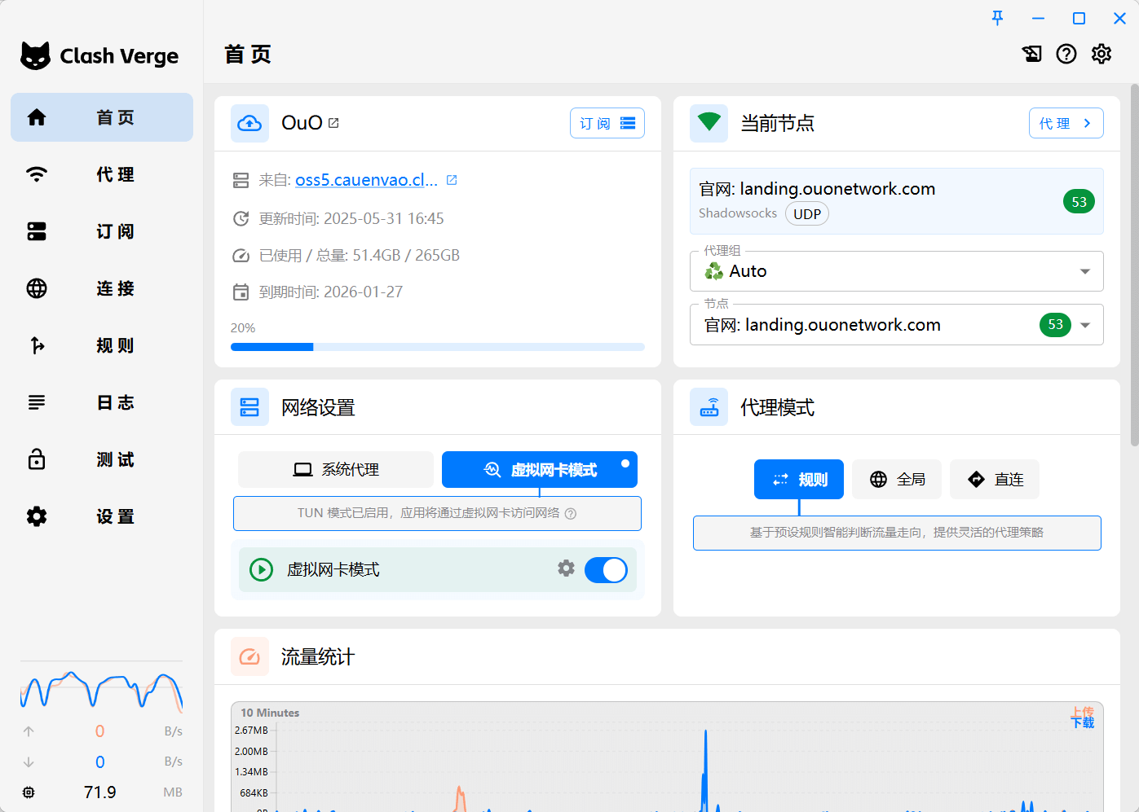Image resolution: width=1139 pixels, height=812 pixels.
Task: Click the green Wi-Fi icon on 当前节点 card
Action: coord(709,123)
